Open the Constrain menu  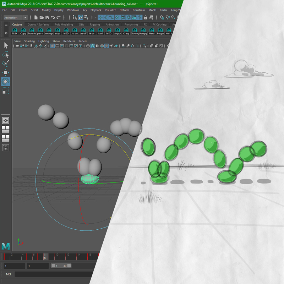coord(139,10)
